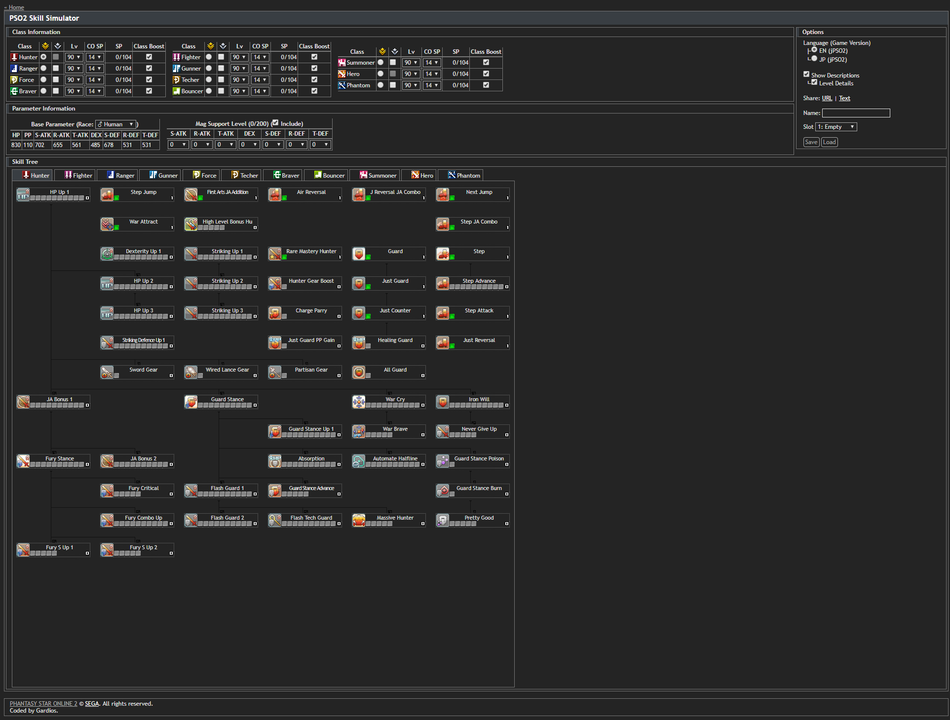
Task: Click the Iron Will skill icon
Action: click(443, 402)
